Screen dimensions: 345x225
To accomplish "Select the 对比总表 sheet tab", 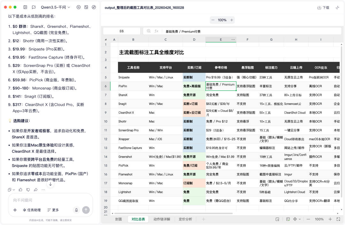I will (x=138, y=219).
